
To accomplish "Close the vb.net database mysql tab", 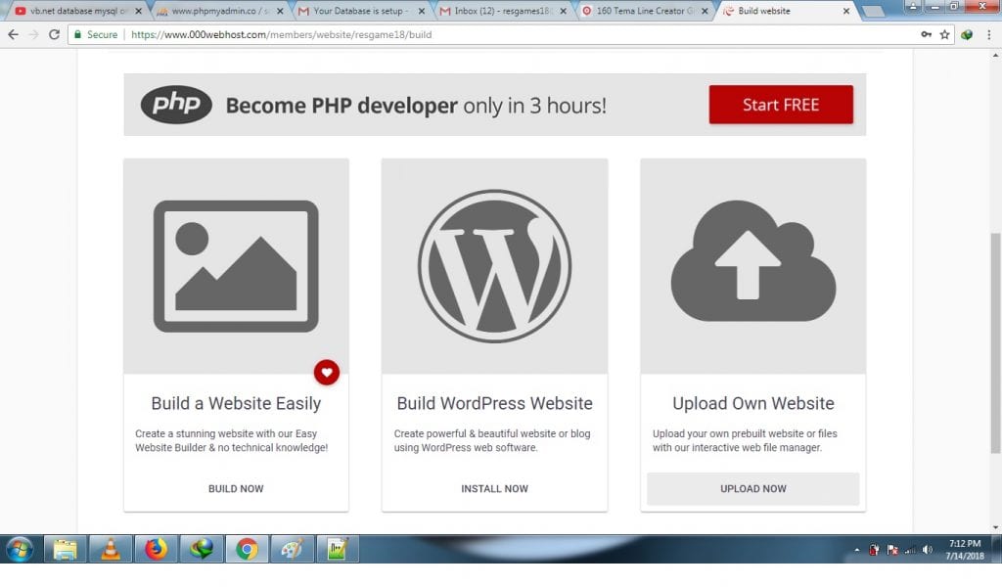I will [139, 12].
